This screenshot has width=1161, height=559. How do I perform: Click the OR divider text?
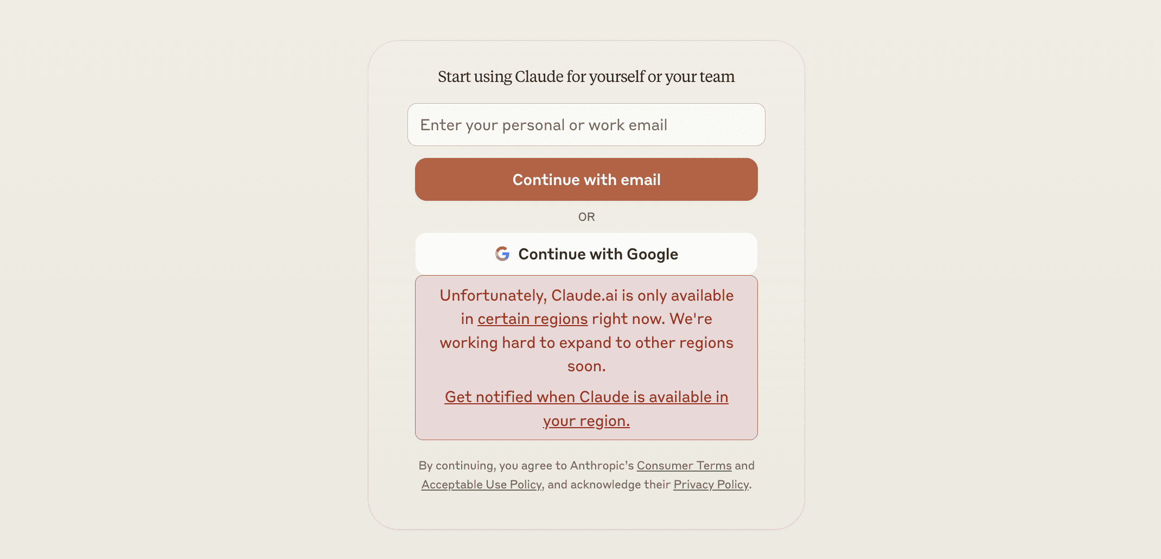click(586, 217)
